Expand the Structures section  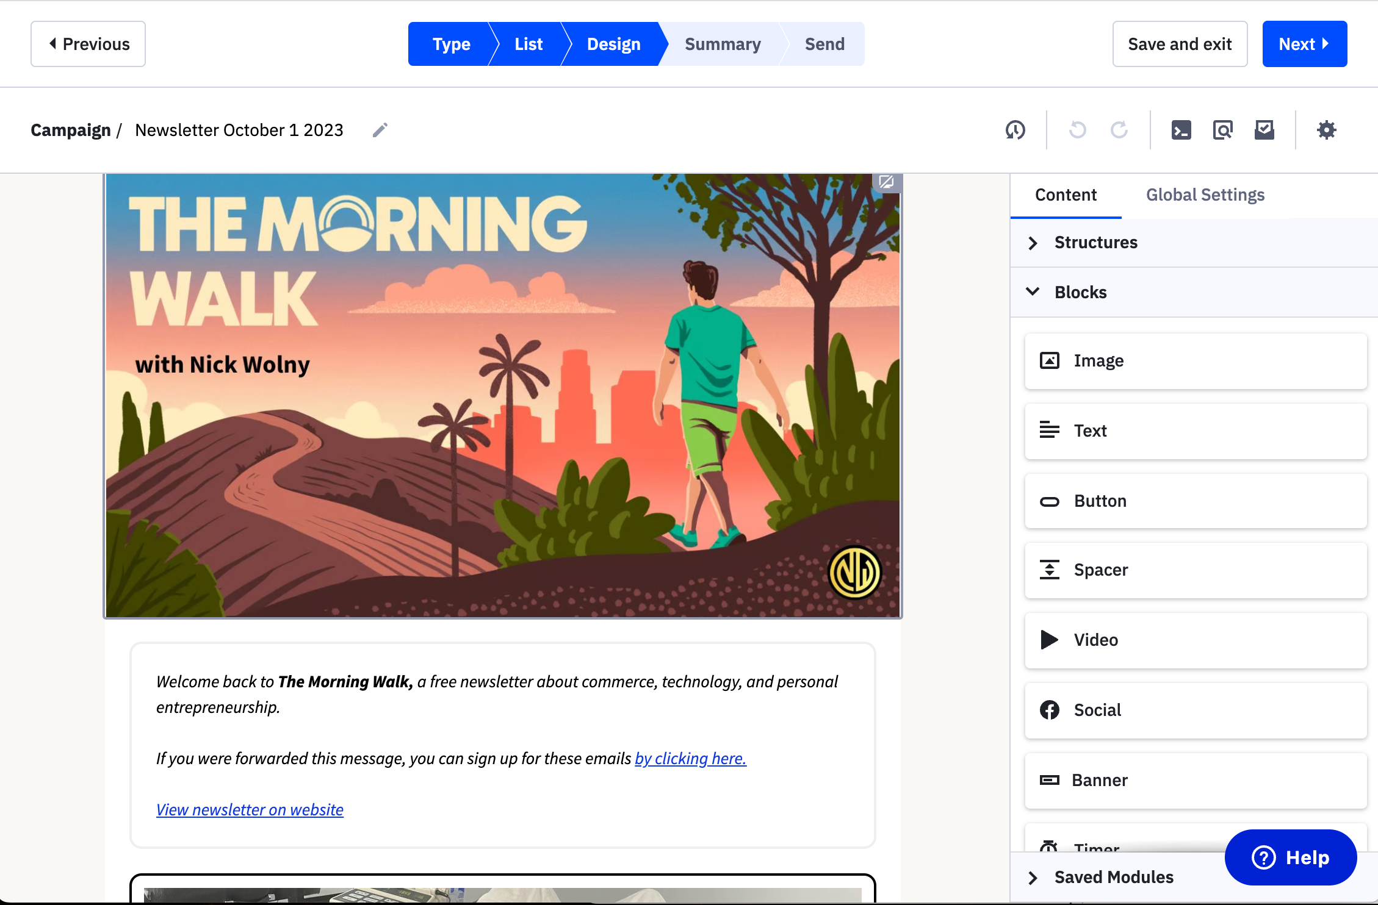click(x=1095, y=243)
